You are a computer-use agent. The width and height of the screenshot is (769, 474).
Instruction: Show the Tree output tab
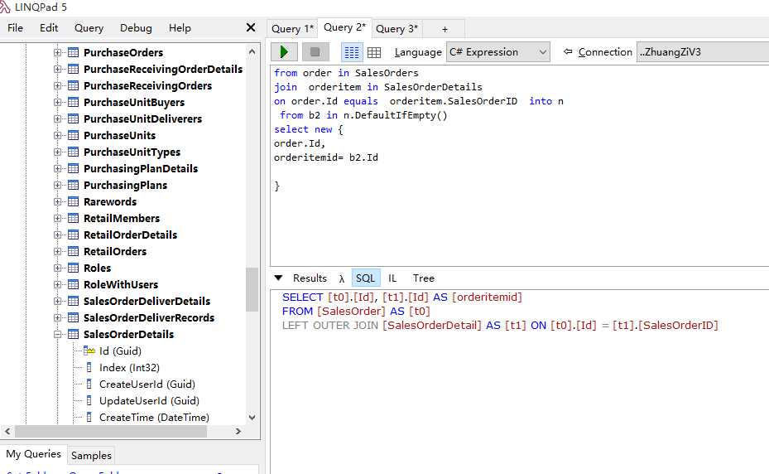(423, 278)
